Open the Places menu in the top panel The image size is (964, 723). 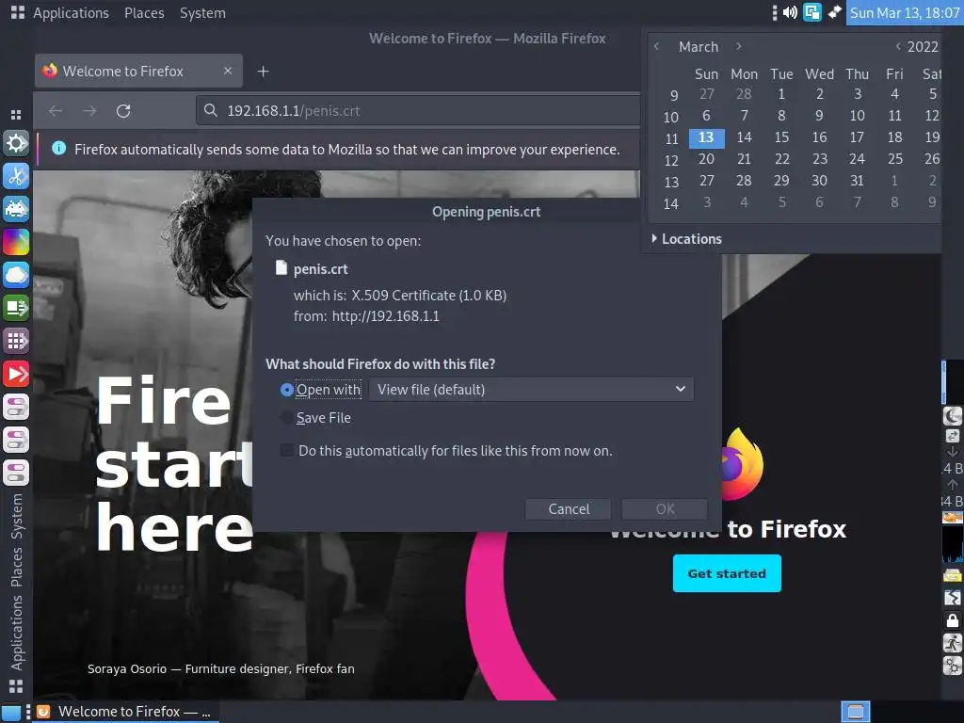click(x=144, y=13)
